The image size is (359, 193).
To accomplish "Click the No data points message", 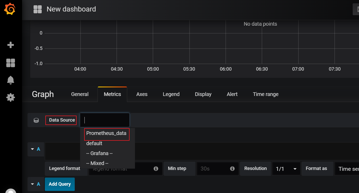I will pos(260,24).
